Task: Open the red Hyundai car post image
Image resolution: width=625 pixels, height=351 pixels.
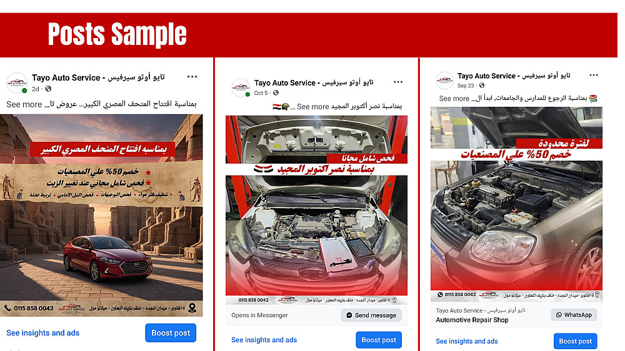Action: [x=101, y=215]
